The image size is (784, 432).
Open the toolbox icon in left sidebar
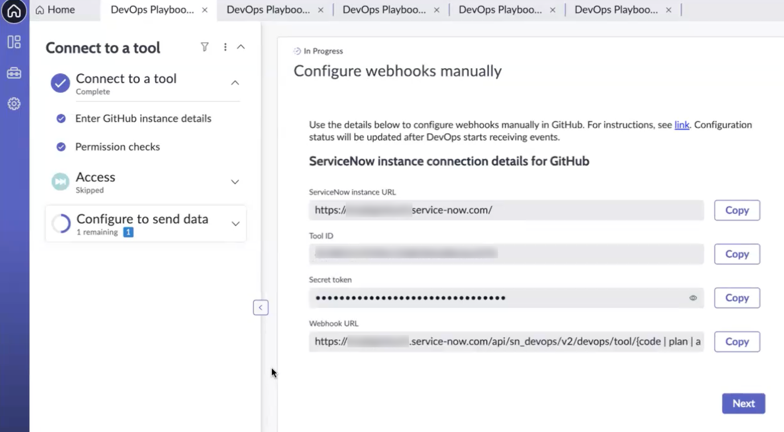click(x=14, y=73)
